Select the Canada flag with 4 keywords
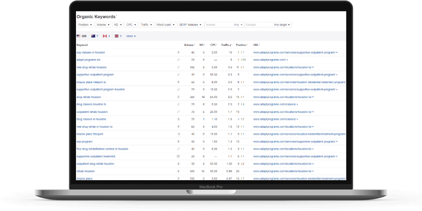This screenshot has height=211, width=422. click(x=106, y=36)
